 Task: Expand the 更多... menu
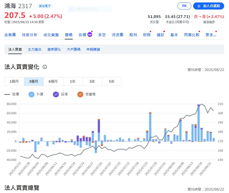tap(211, 35)
